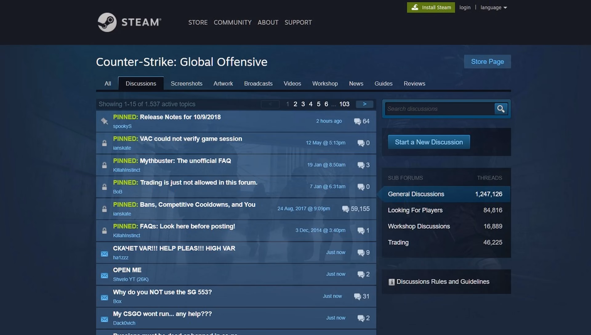Viewport: 591px width, 335px height.
Task: Click lock icon beside FAQs Look here thread
Action: tap(104, 231)
